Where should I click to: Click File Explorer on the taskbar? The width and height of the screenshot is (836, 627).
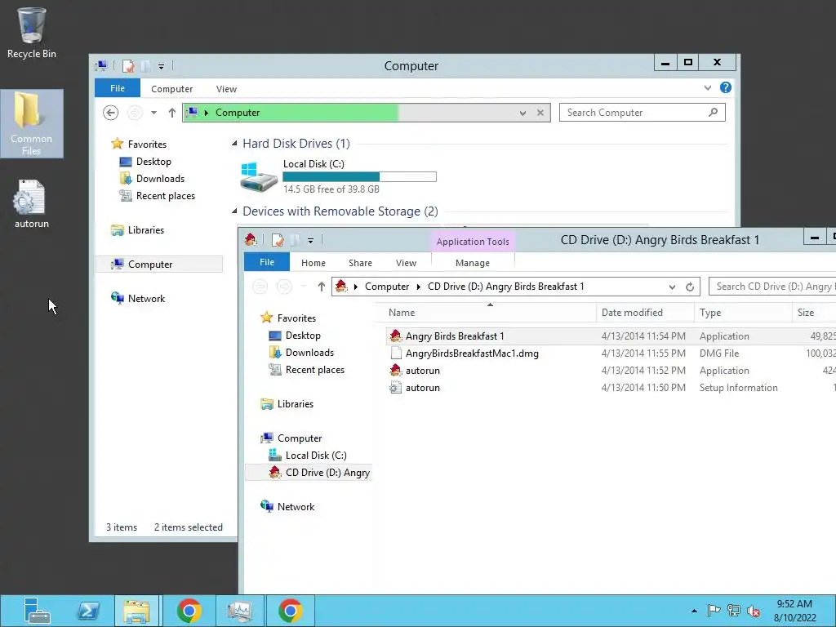tap(136, 611)
